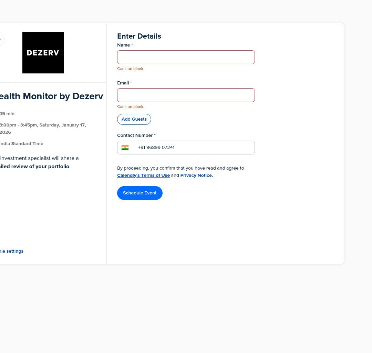The image size is (372, 353).
Task: Click the Enter Details heading
Action: [x=139, y=36]
